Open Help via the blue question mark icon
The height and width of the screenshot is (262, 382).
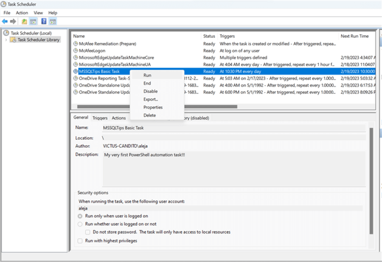coord(44,21)
